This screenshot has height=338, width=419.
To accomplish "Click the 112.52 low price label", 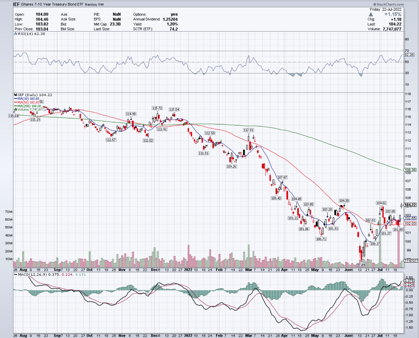I will pyautogui.click(x=148, y=140).
